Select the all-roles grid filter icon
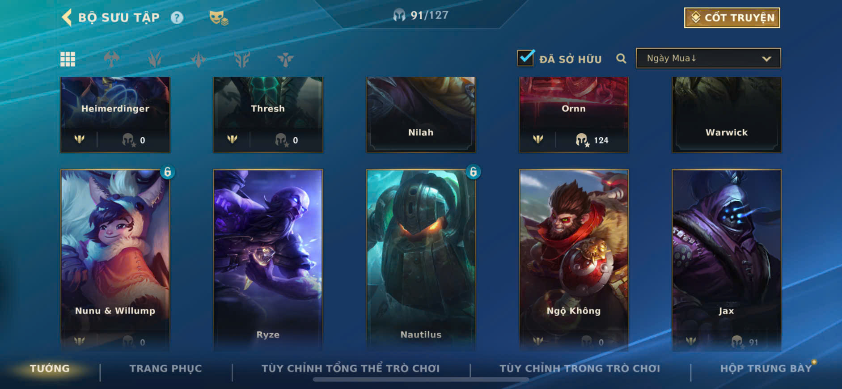842x389 pixels. coord(68,59)
